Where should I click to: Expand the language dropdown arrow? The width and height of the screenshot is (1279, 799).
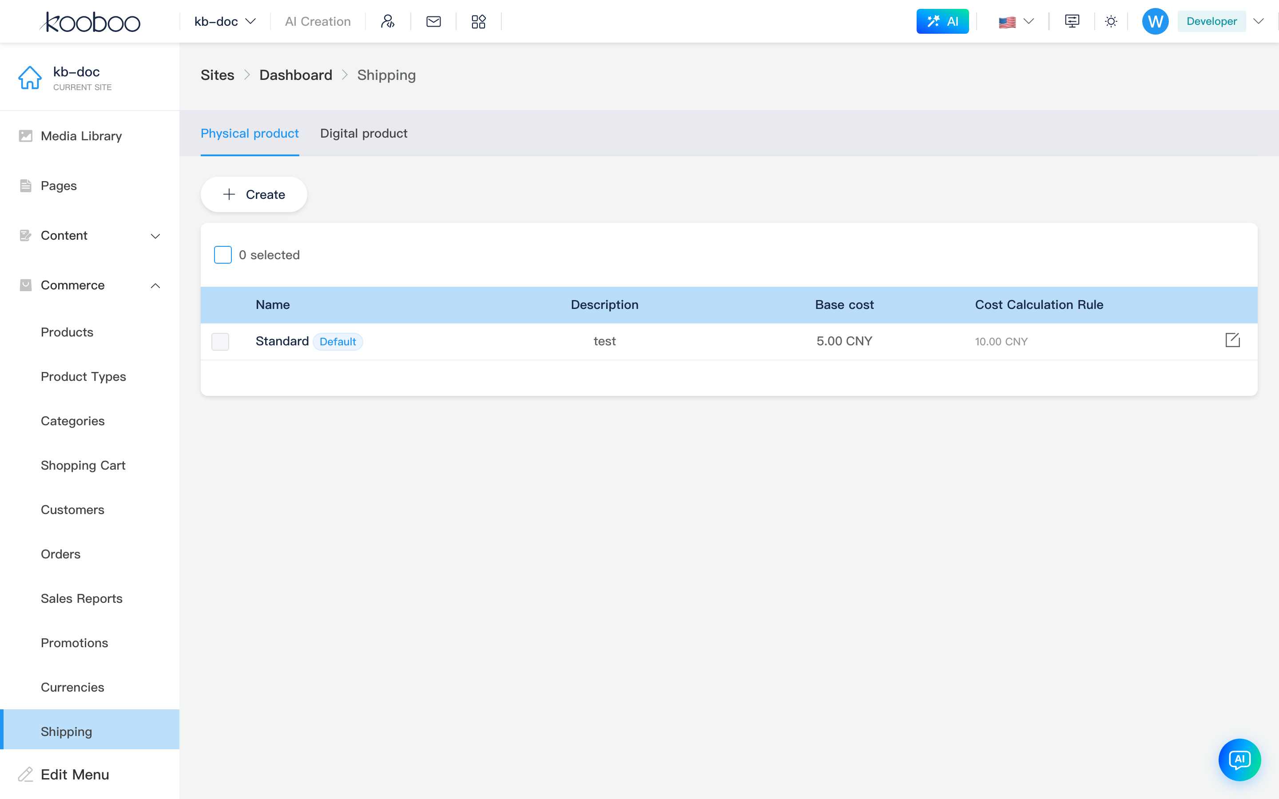[1029, 21]
